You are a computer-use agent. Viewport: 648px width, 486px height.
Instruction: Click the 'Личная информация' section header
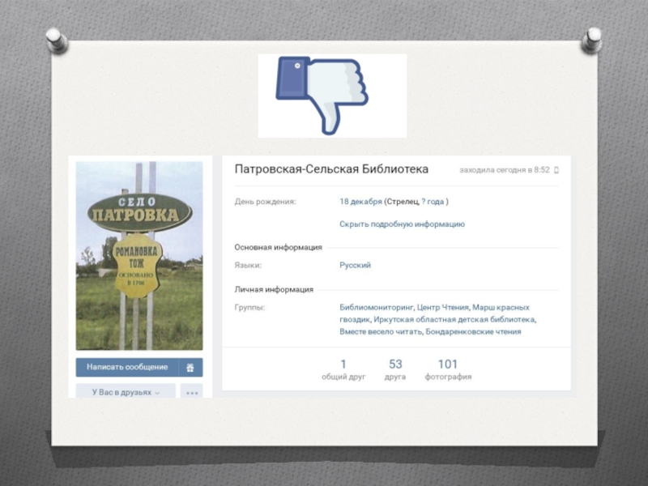click(274, 290)
